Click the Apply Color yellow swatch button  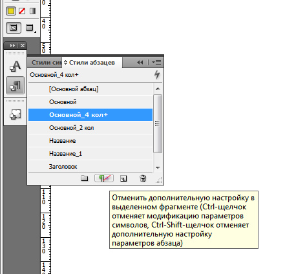click(x=11, y=11)
